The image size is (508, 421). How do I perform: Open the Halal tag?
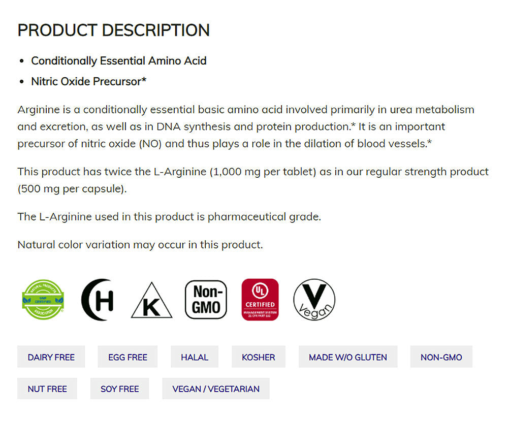pyautogui.click(x=195, y=357)
